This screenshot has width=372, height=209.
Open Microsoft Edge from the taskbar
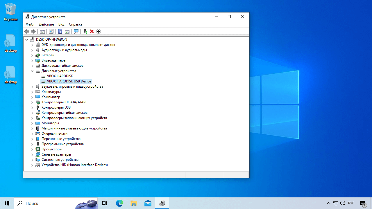coord(119,203)
